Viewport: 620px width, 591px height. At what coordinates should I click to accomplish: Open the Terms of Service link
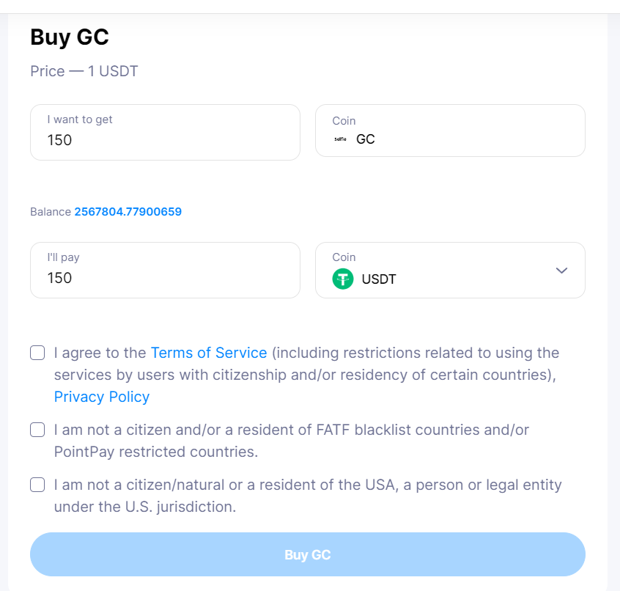pyautogui.click(x=209, y=353)
